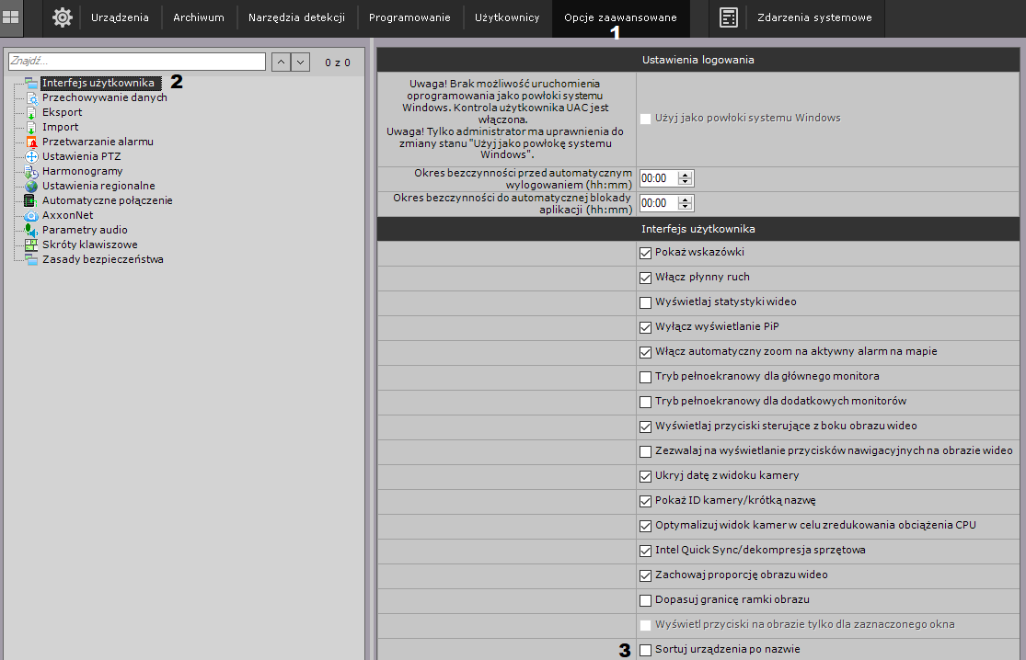Increase auto-logout inactivity time spinner
Viewport: 1026px width, 660px height.
coord(685,174)
